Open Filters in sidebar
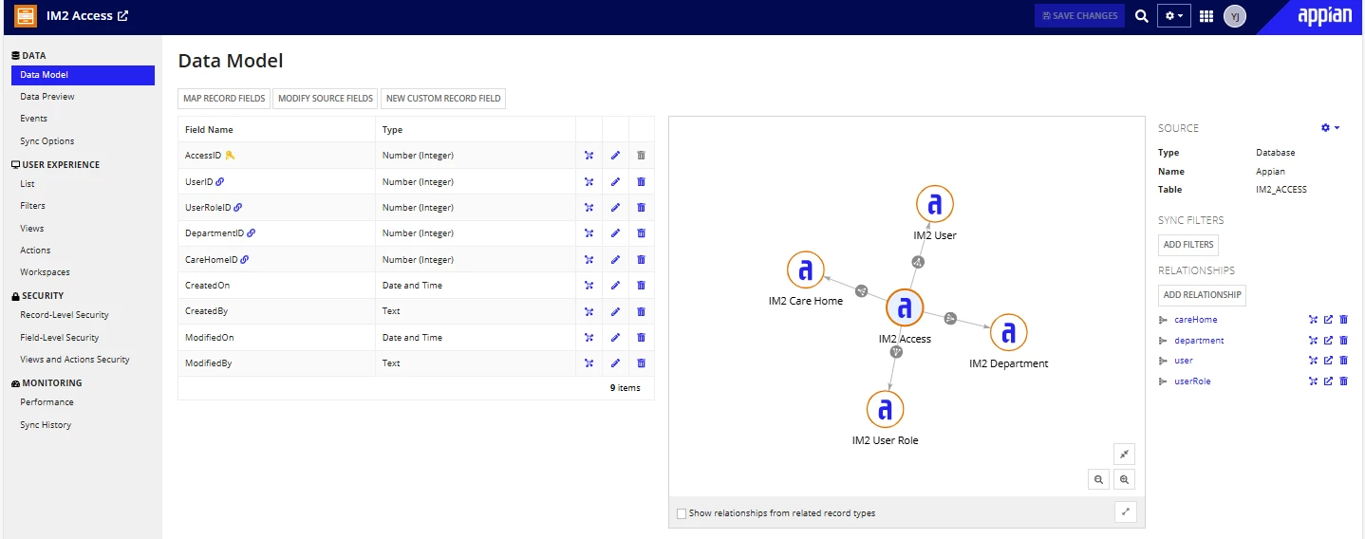Viewport: 1365px width, 539px height. click(32, 206)
